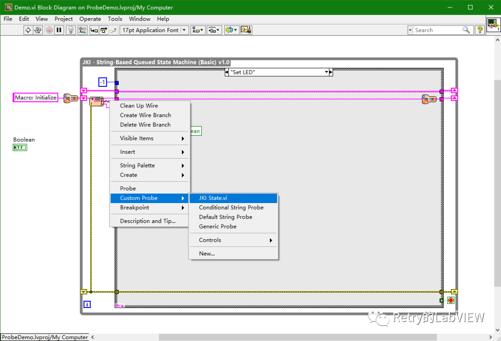Toggle Highlight Execution light bulb

[x=71, y=30]
